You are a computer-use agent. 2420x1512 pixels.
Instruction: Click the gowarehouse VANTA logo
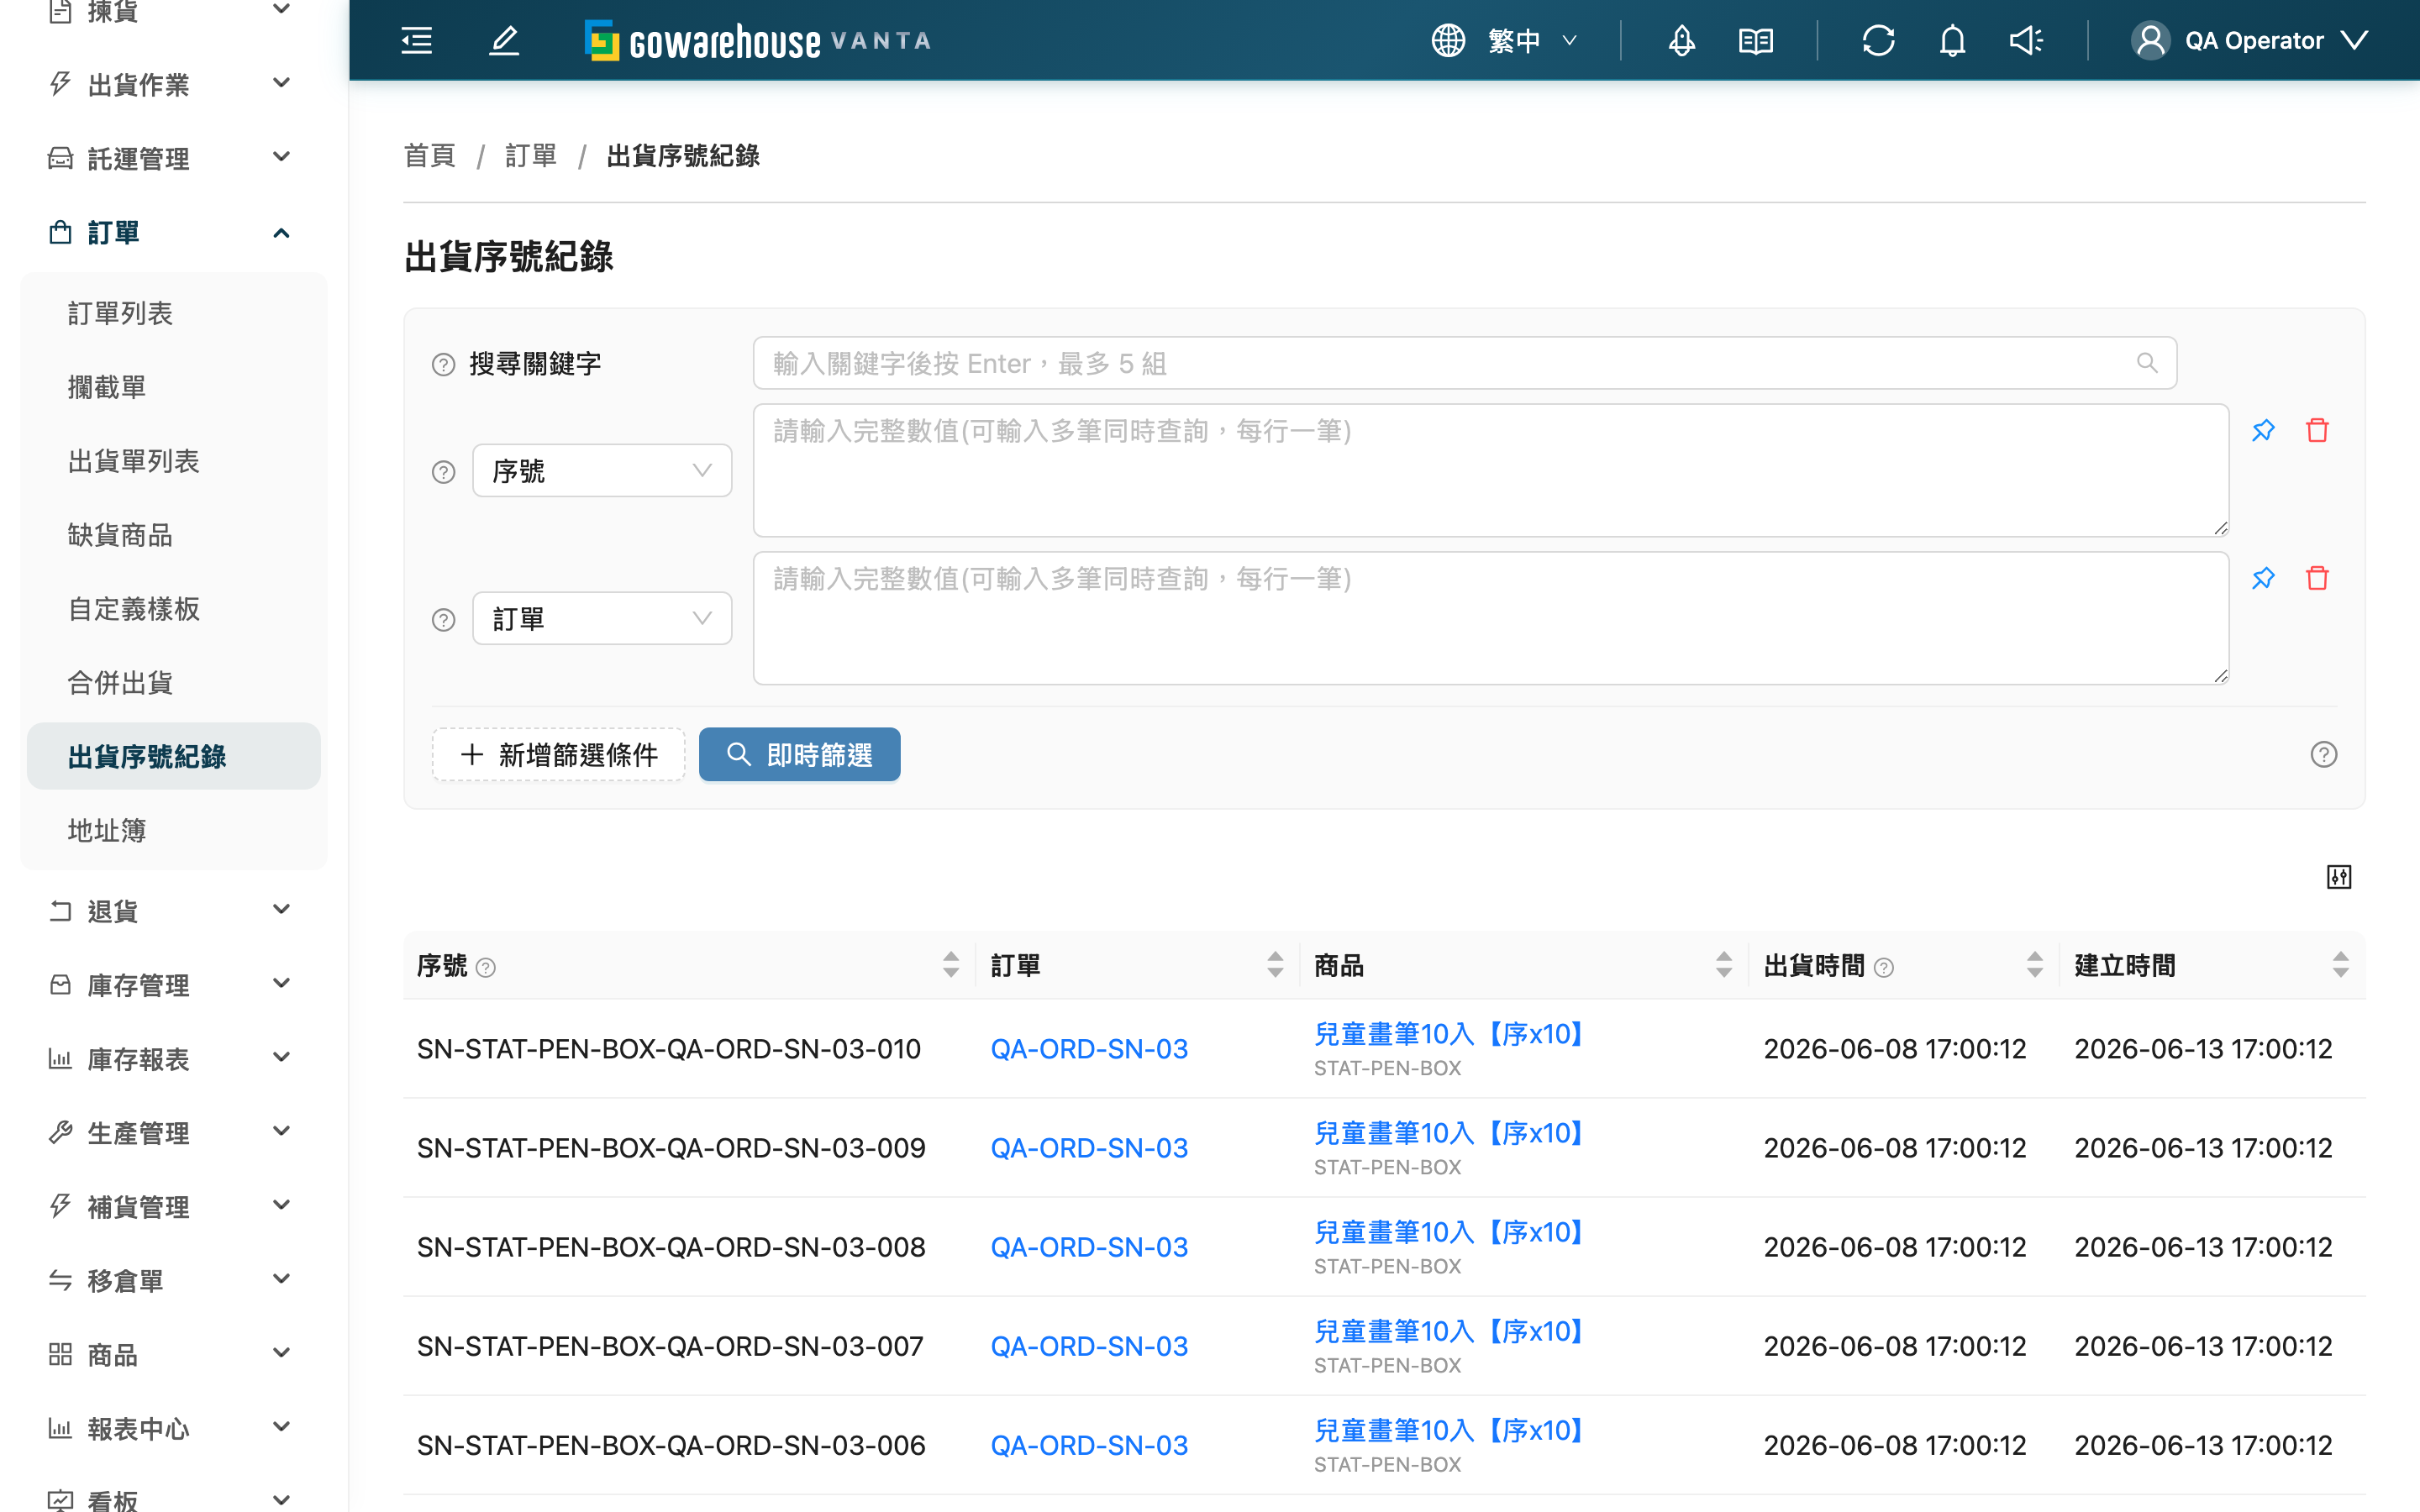(757, 41)
